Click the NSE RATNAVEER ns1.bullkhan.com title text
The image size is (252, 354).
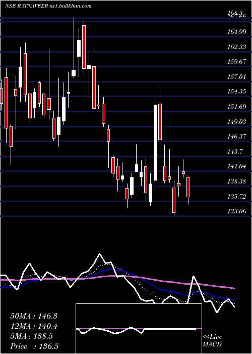48,6
